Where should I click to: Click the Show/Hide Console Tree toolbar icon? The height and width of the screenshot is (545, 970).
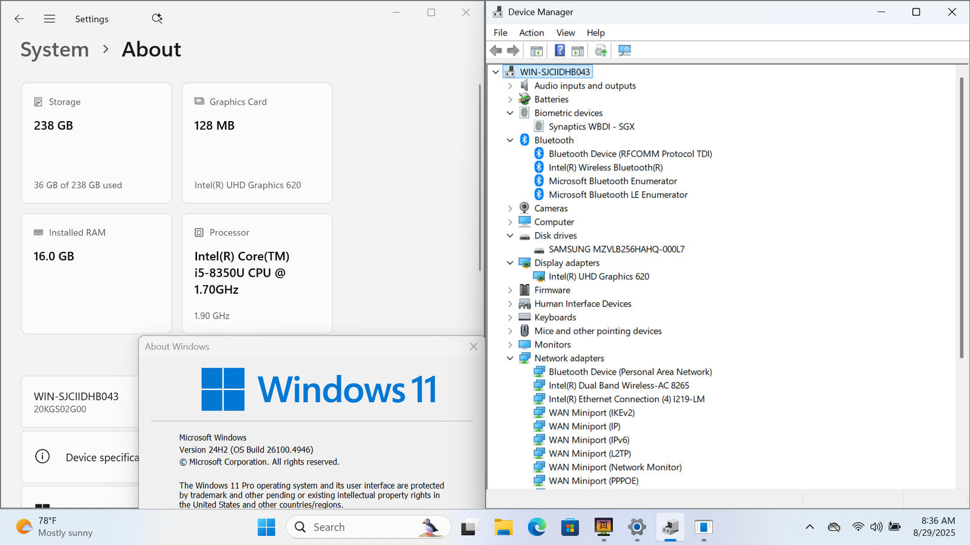pyautogui.click(x=537, y=51)
